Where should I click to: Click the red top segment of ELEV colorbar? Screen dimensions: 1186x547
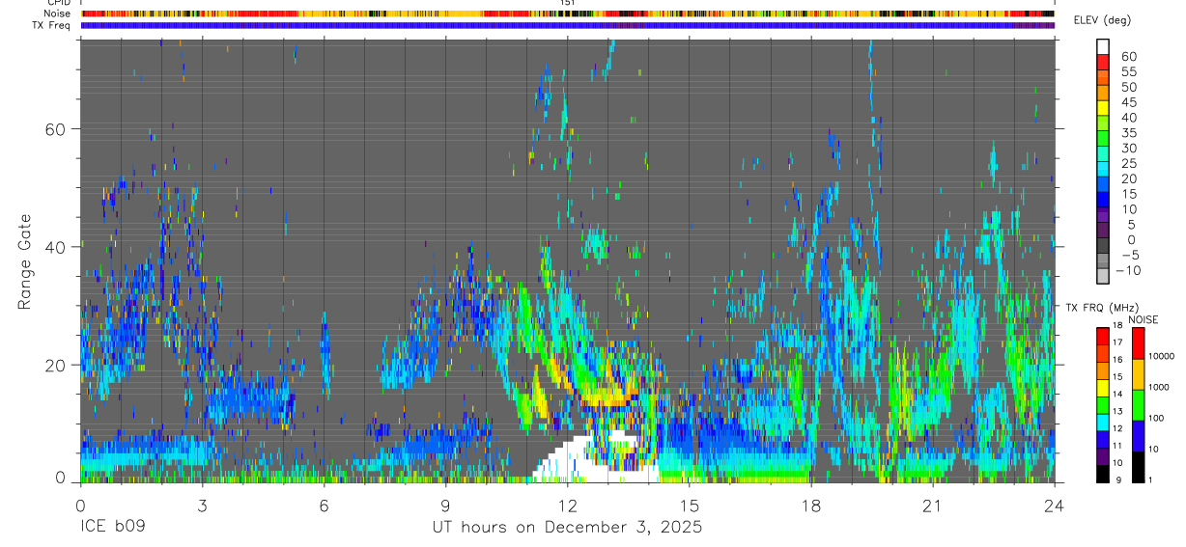[x=1103, y=62]
